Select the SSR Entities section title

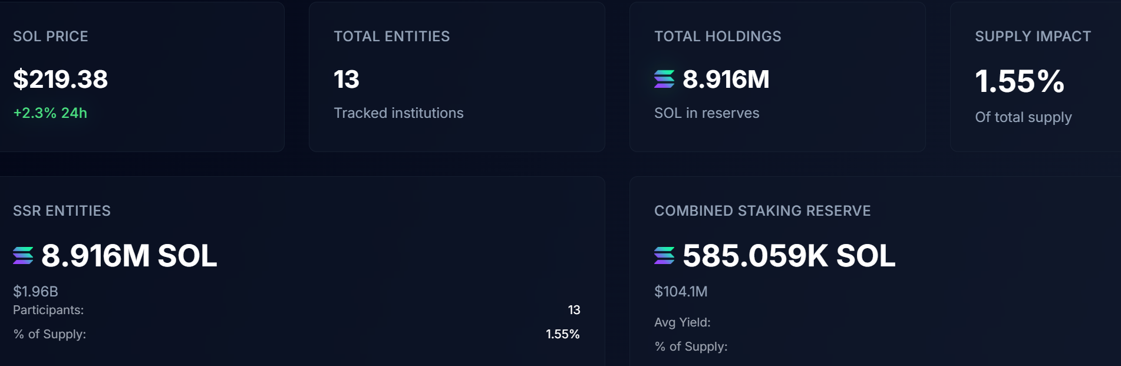(x=62, y=211)
